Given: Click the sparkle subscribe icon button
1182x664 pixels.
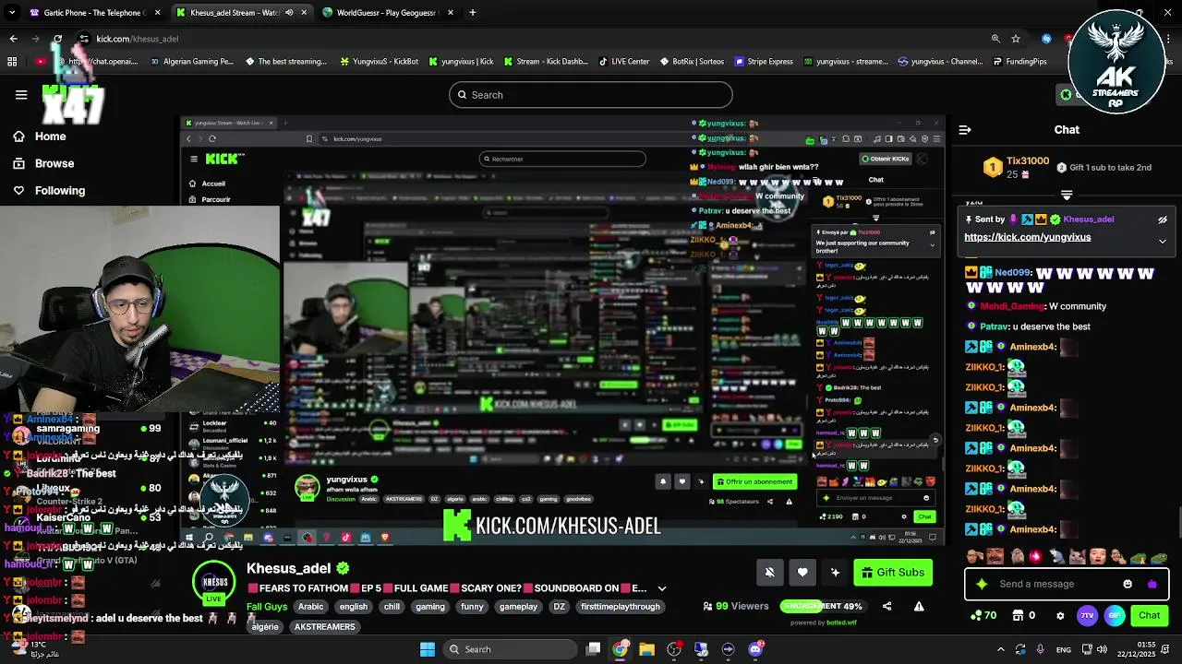Looking at the screenshot, I should (835, 573).
